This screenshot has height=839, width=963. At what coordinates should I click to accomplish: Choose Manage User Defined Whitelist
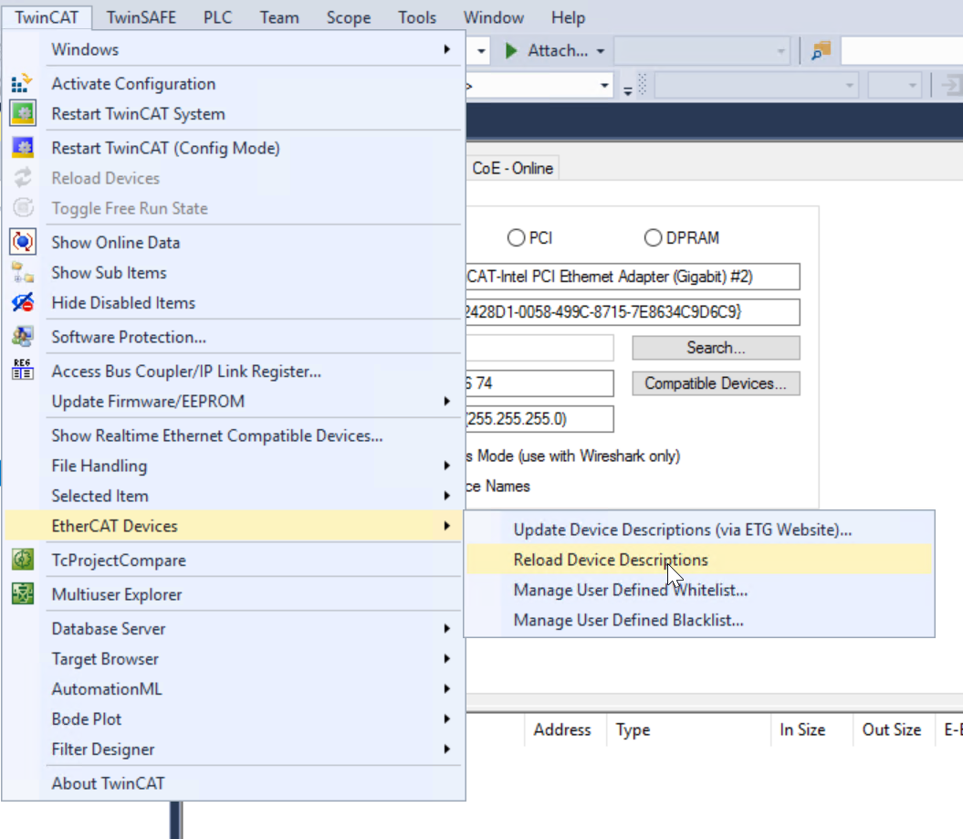(699, 590)
